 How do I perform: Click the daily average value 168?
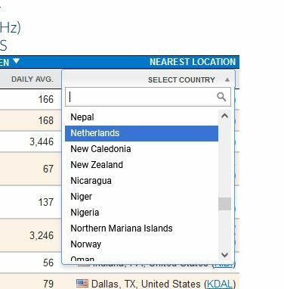pyautogui.click(x=46, y=120)
